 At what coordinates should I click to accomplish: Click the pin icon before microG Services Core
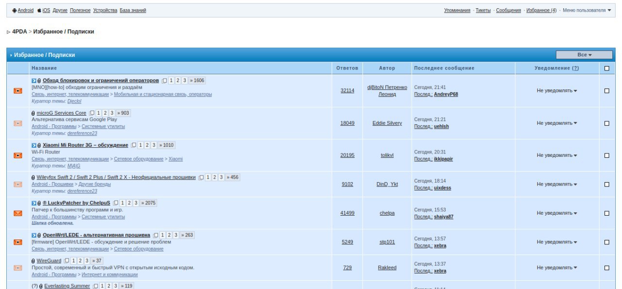[33, 113]
